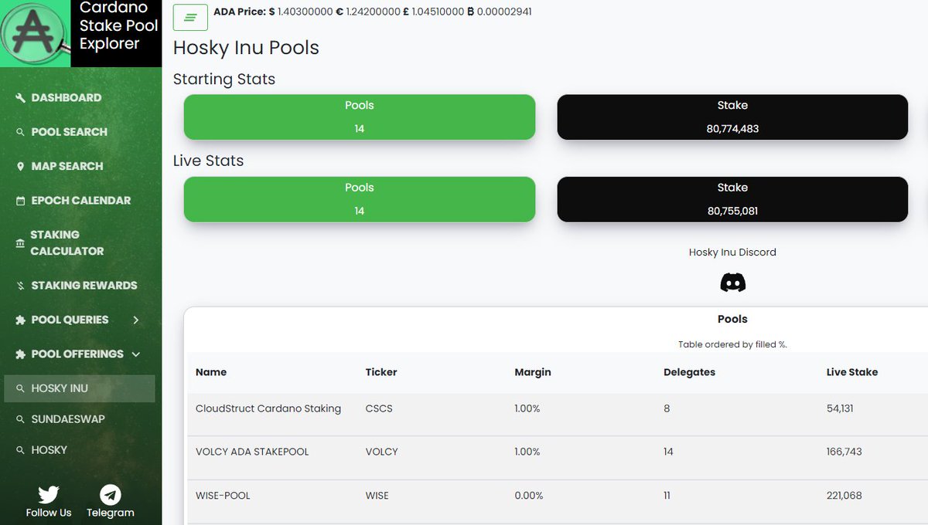
Task: Click the magnifier icon beside SUNDAESWAP
Action: tap(21, 419)
